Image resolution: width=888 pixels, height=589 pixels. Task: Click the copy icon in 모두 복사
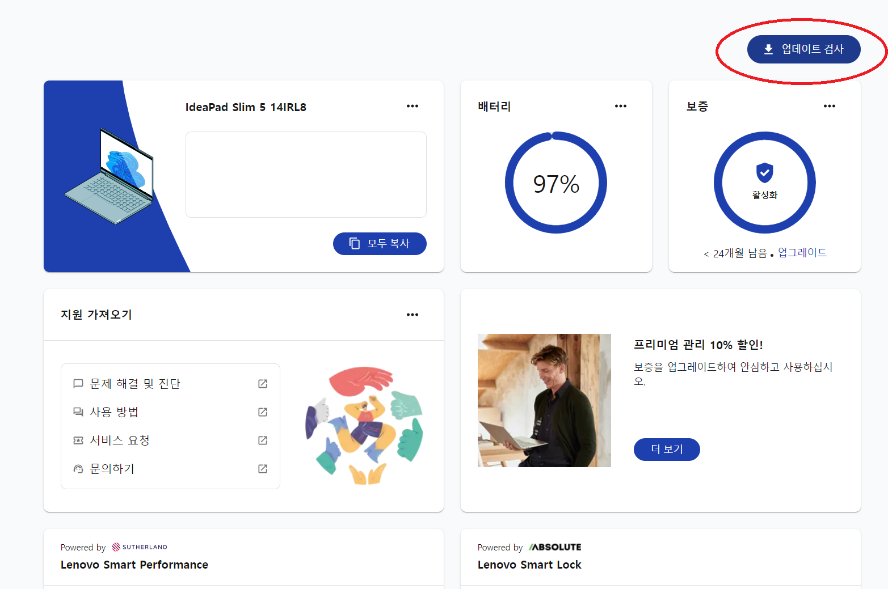[355, 243]
